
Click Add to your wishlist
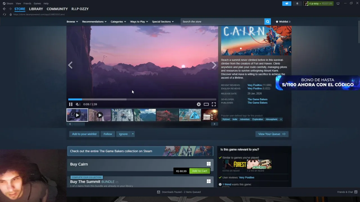(84, 134)
